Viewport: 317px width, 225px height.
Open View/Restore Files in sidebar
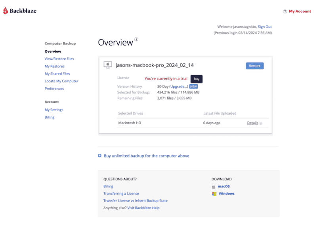(x=59, y=59)
